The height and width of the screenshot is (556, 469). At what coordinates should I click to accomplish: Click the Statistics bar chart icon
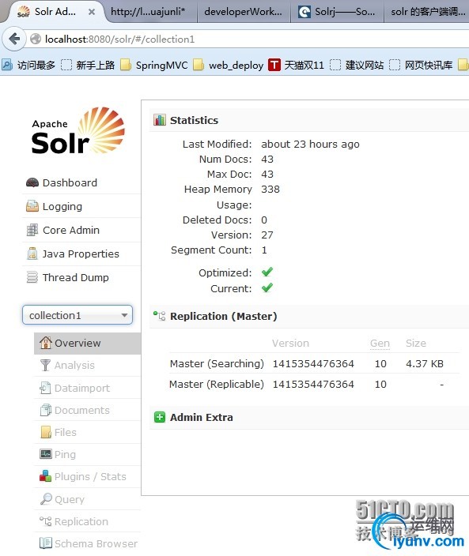click(160, 120)
